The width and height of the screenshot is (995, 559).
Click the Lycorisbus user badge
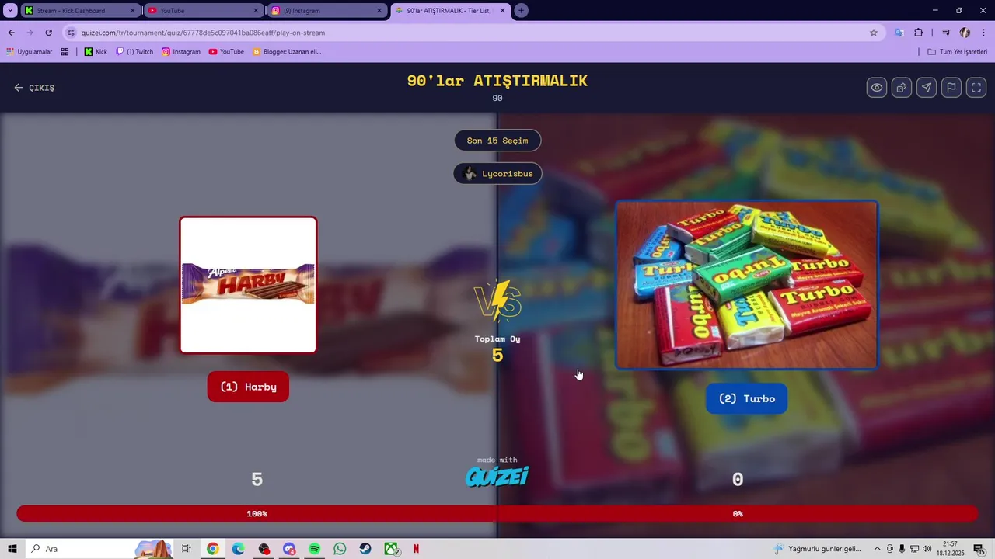point(497,174)
